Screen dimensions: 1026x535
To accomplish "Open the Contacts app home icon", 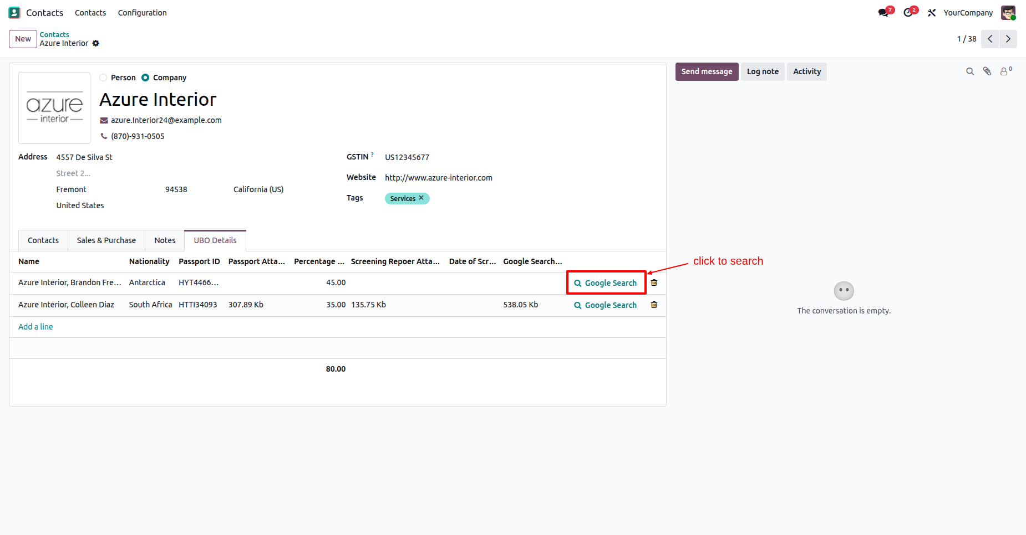I will [x=14, y=12].
